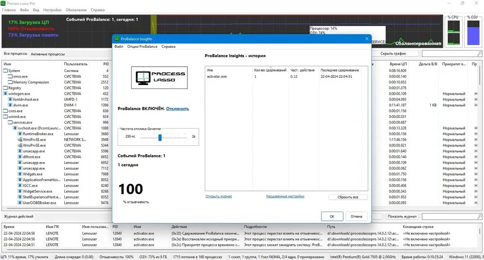Viewport: 484px width, 260px height.
Task: Open Опции ProBalance menu in the dialog
Action: (142, 46)
